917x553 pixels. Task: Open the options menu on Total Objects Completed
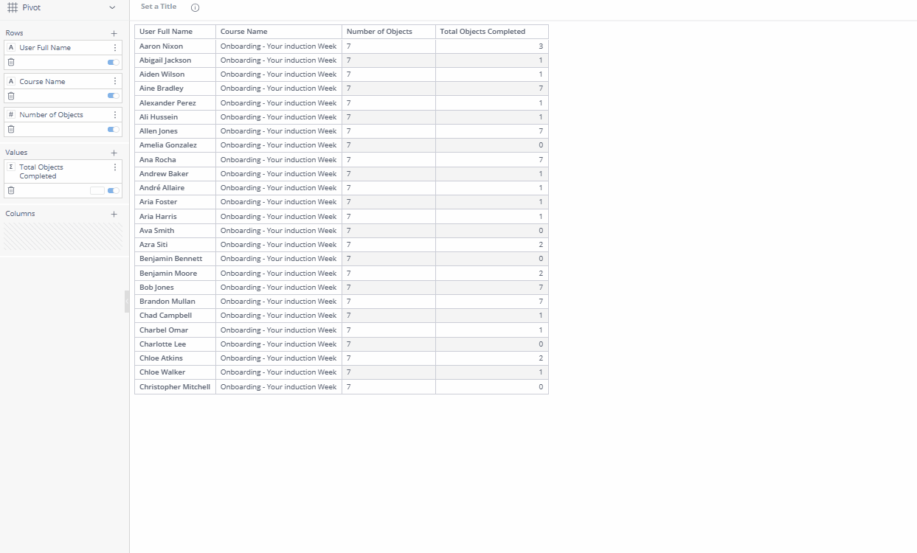point(114,167)
